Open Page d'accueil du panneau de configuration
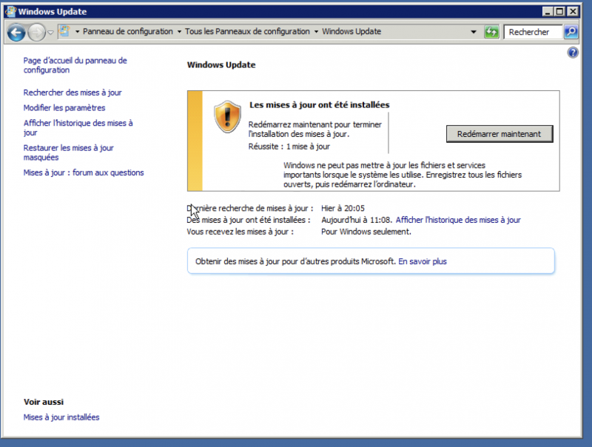This screenshot has height=447, width=592. pos(75,65)
